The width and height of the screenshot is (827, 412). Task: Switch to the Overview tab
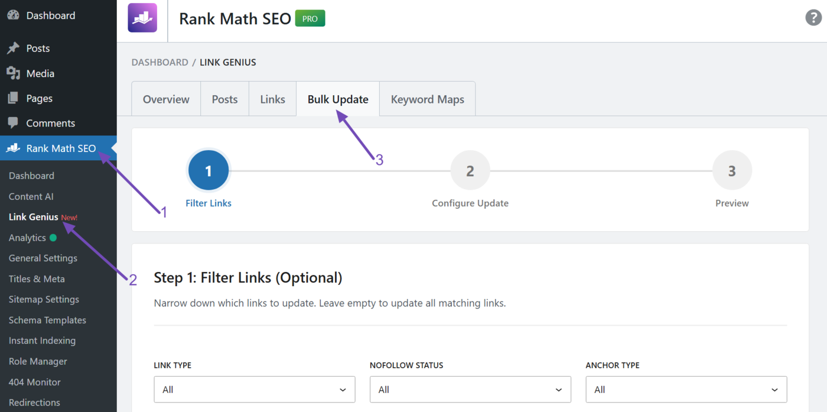tap(166, 99)
